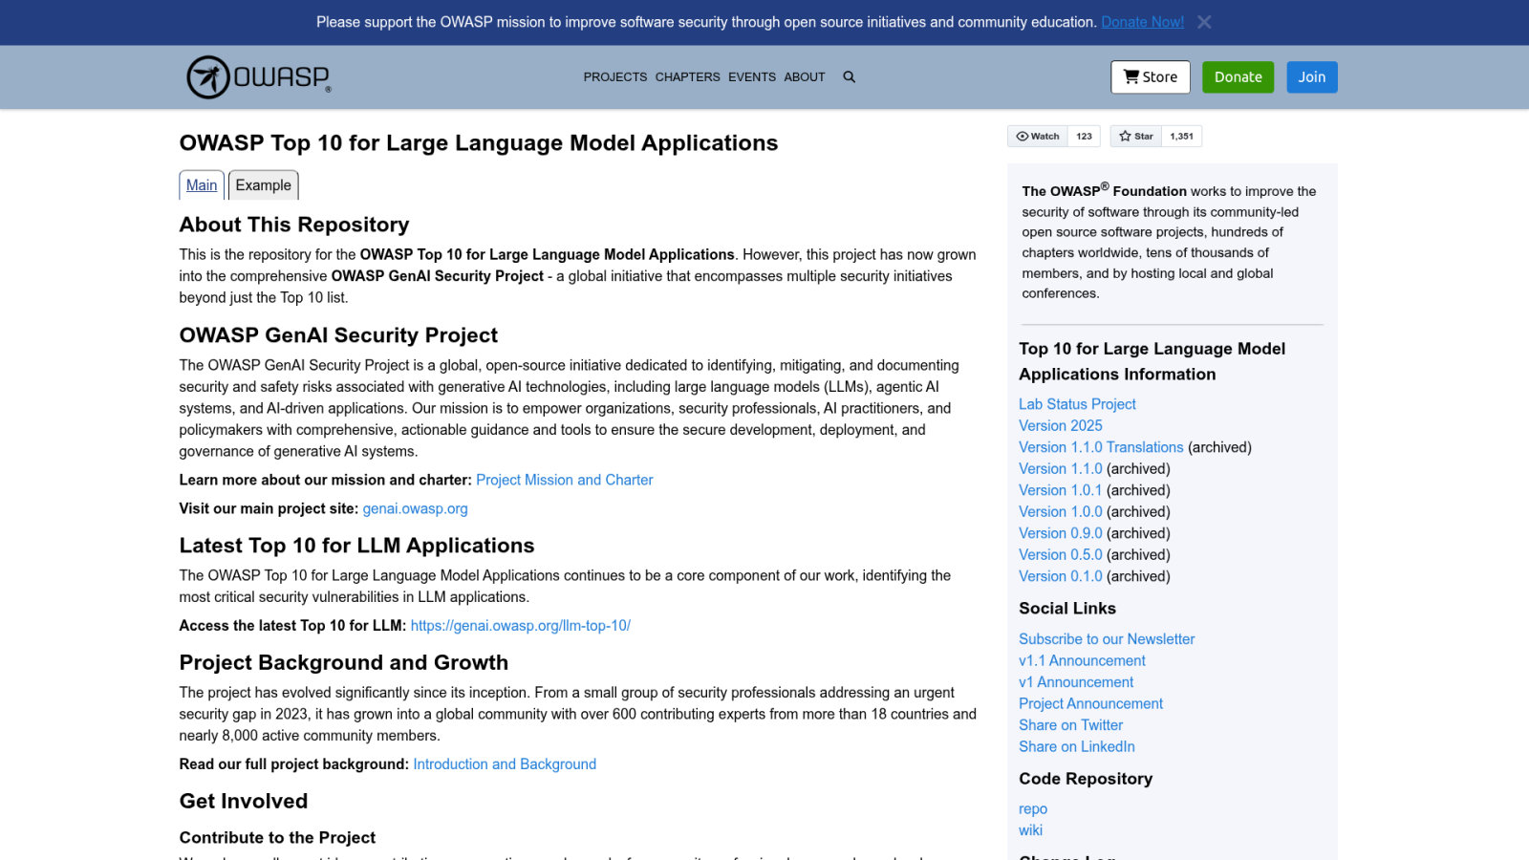Open Version 1.1.0 Translations link

point(1101,447)
